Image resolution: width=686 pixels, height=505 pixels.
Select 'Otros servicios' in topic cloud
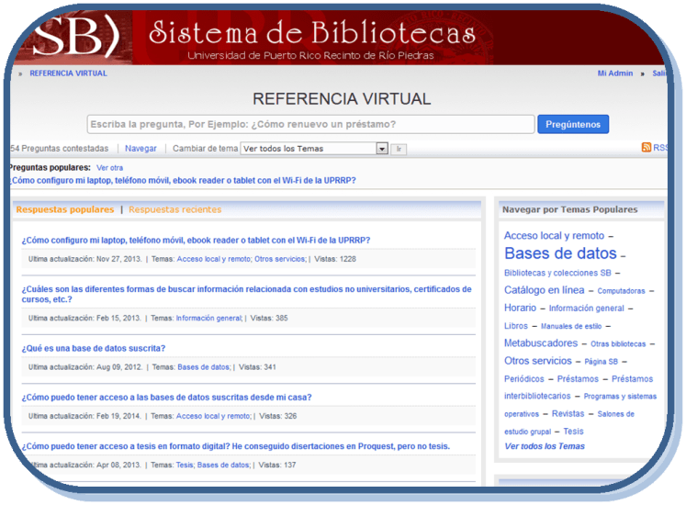(537, 361)
